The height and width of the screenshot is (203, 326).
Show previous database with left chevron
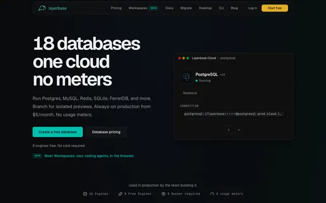[229, 130]
